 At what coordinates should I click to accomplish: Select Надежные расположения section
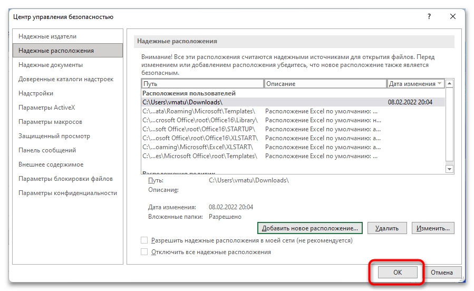(x=67, y=51)
